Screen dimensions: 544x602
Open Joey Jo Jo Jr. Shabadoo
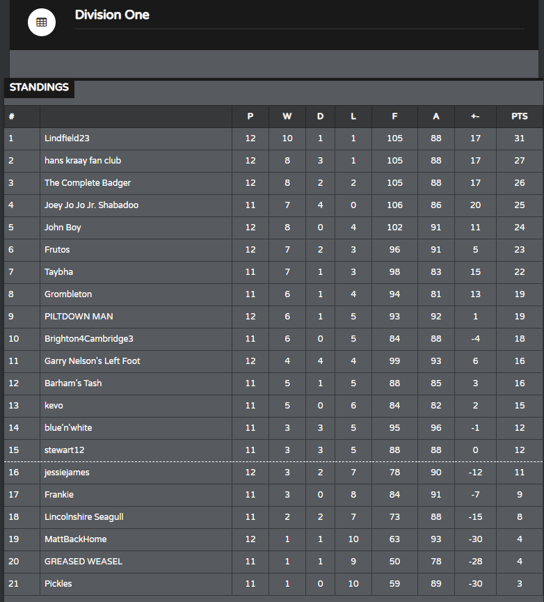tap(91, 205)
